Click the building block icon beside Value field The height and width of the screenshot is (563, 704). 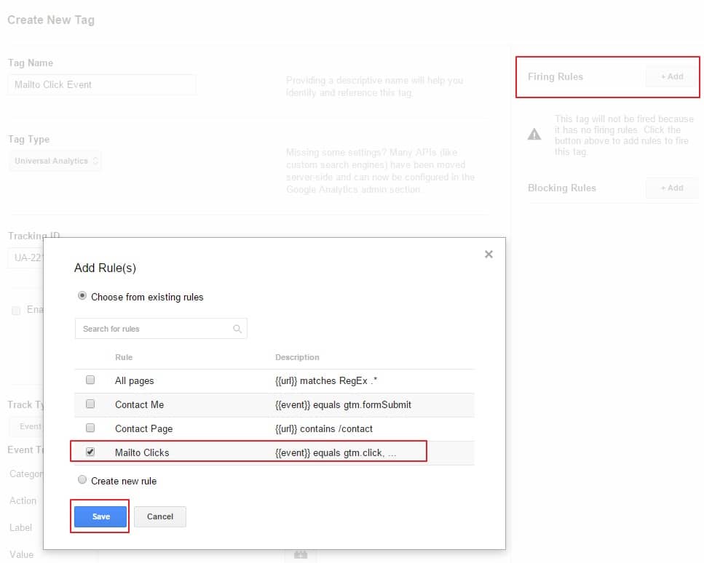point(300,555)
